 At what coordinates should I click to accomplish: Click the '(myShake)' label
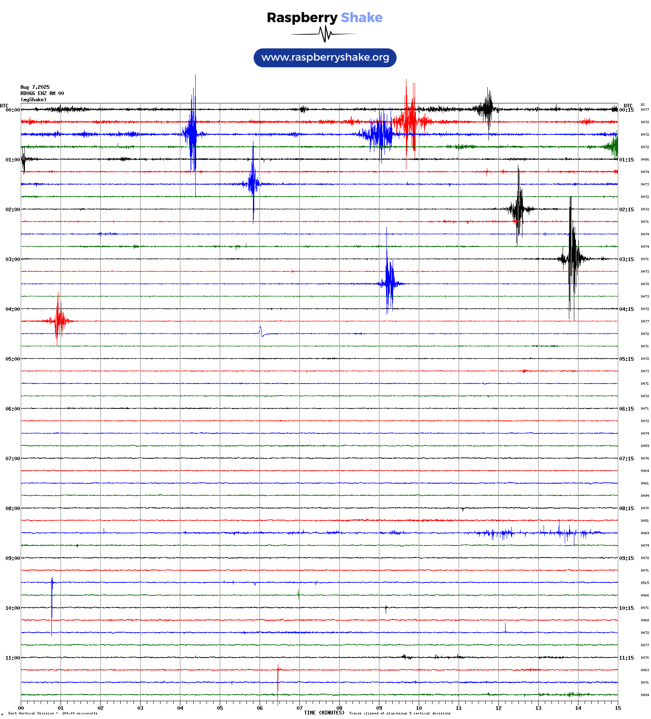click(x=33, y=100)
